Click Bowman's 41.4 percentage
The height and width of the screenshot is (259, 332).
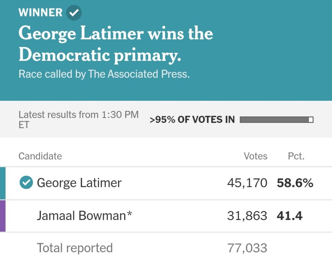click(290, 216)
